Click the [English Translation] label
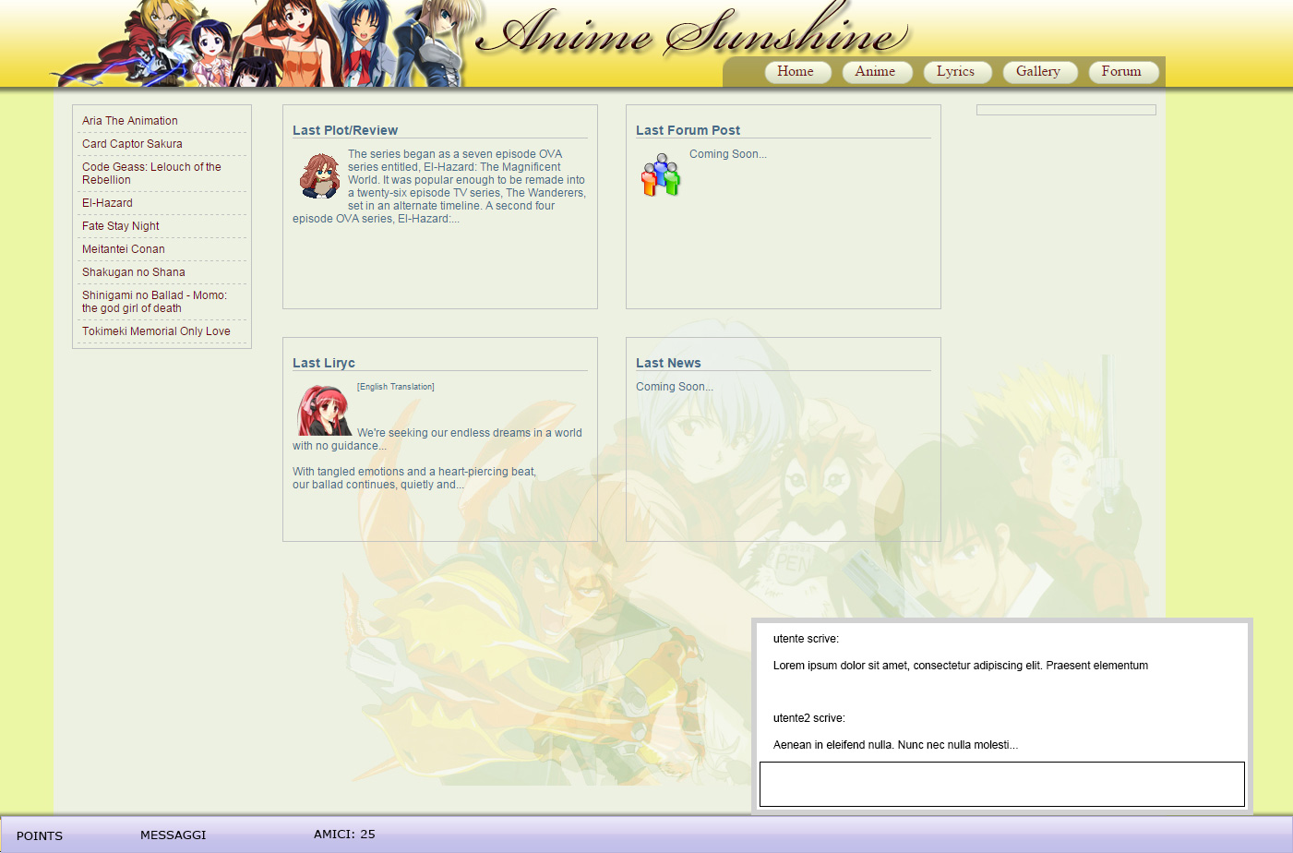Screen dimensions: 1293x853 point(396,387)
